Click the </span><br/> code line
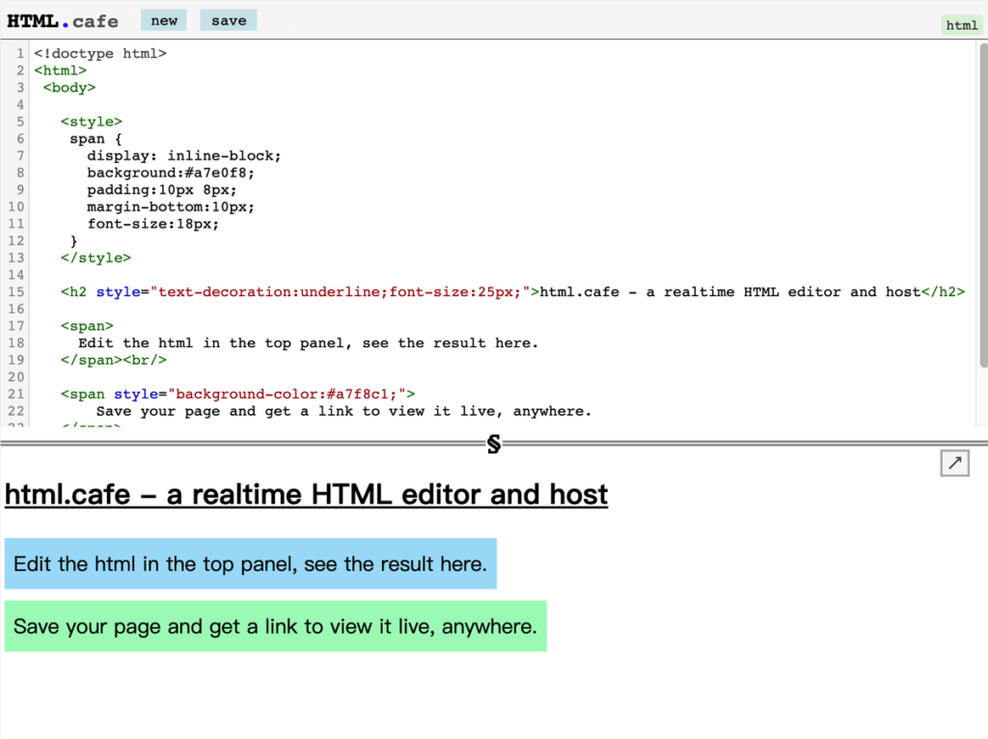This screenshot has width=988, height=739. click(x=114, y=360)
